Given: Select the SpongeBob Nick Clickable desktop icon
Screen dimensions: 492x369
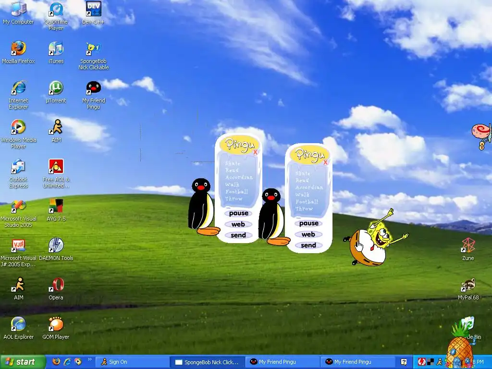Looking at the screenshot, I should (93, 55).
